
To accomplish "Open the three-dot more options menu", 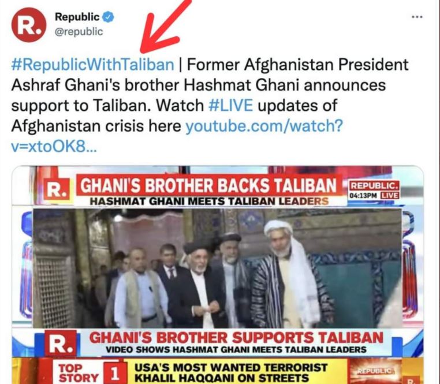I will click(417, 17).
